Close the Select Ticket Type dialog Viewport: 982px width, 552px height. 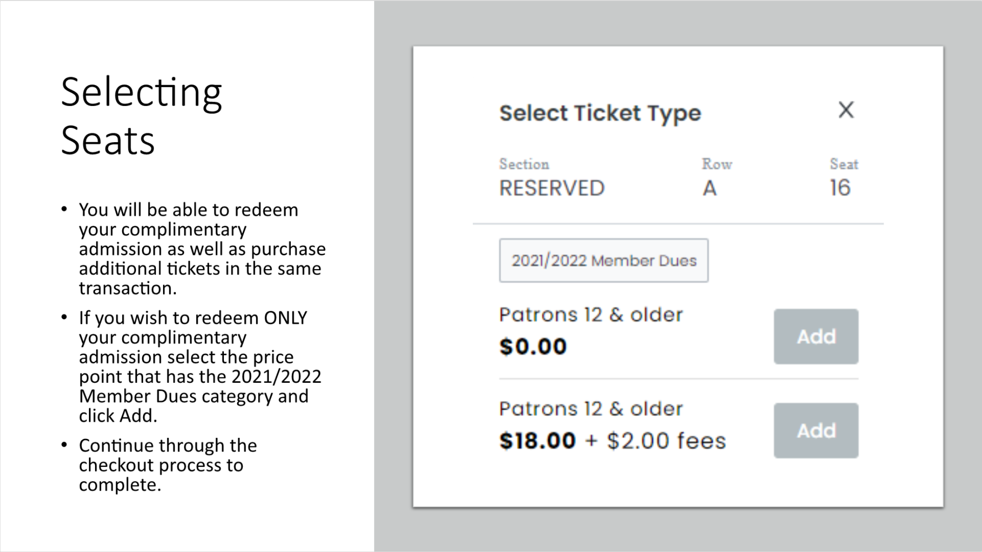click(x=846, y=110)
